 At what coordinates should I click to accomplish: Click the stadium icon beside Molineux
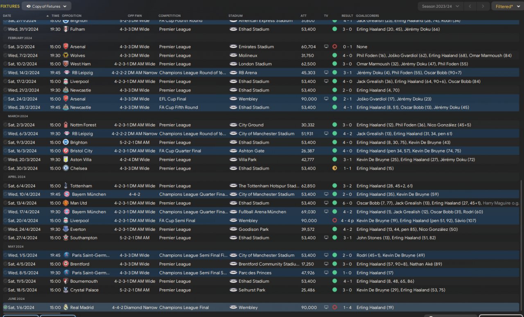point(233,56)
